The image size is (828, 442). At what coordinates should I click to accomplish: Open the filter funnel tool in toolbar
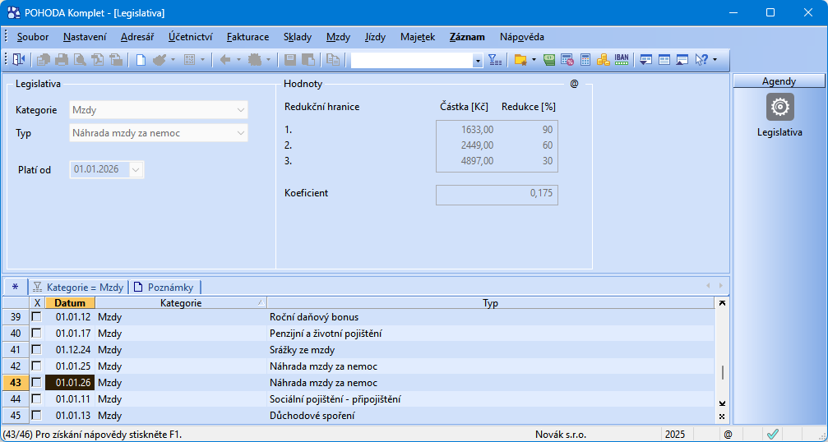494,60
